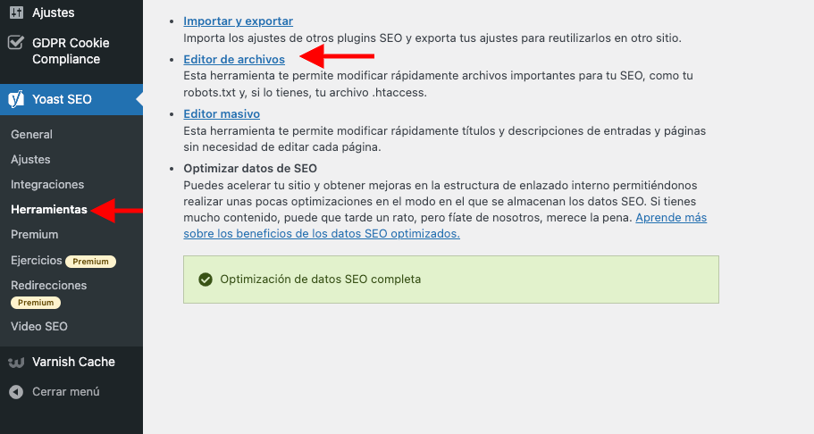The height and width of the screenshot is (434, 814).
Task: Click the Optimización de datos SEO completa text
Action: pyautogui.click(x=320, y=280)
